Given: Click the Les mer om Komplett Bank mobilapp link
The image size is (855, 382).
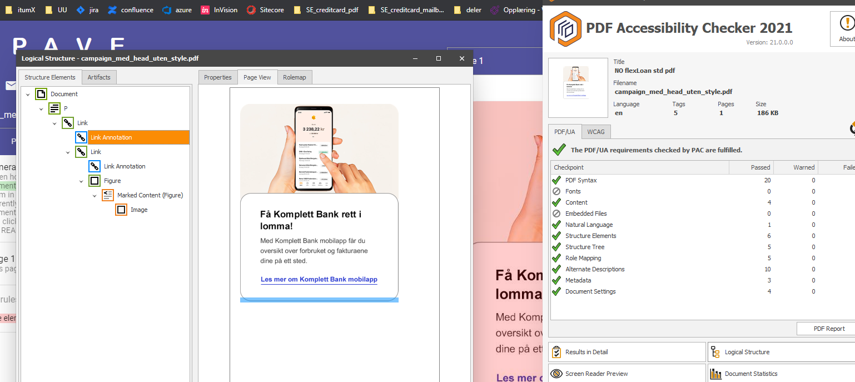Looking at the screenshot, I should [319, 279].
